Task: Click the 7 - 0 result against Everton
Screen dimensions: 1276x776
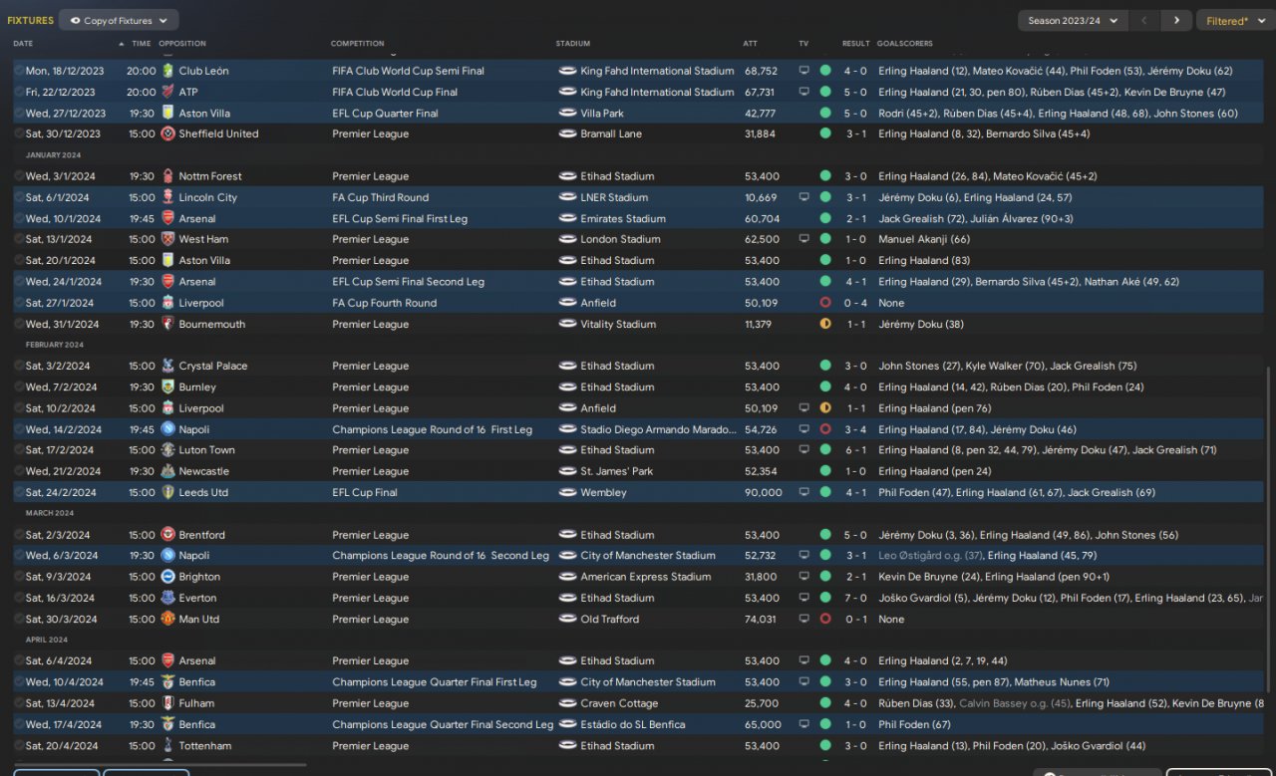Action: coord(855,598)
